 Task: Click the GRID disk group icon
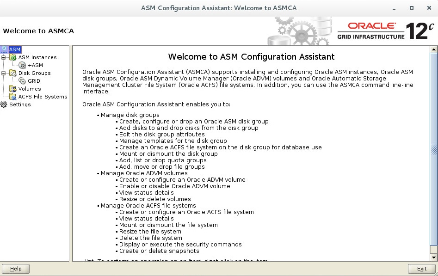point(22,81)
